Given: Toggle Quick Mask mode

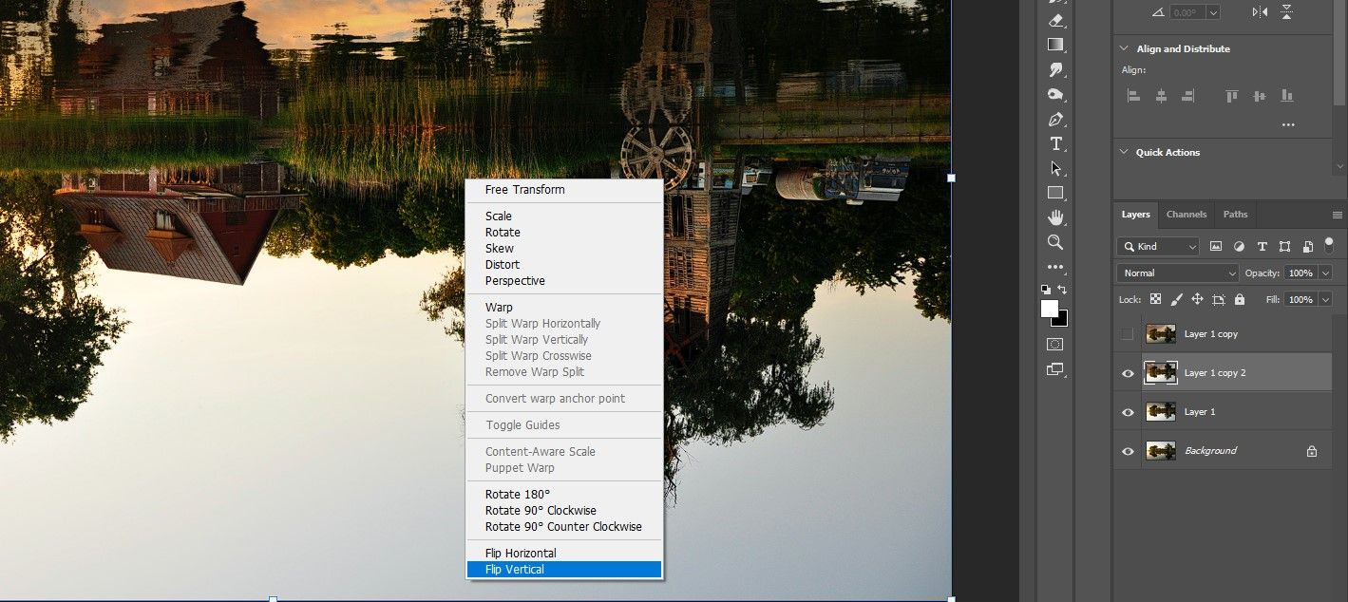Looking at the screenshot, I should point(1055,344).
